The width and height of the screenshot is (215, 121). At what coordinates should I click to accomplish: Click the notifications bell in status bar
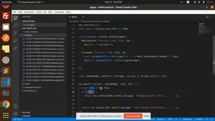(212, 119)
